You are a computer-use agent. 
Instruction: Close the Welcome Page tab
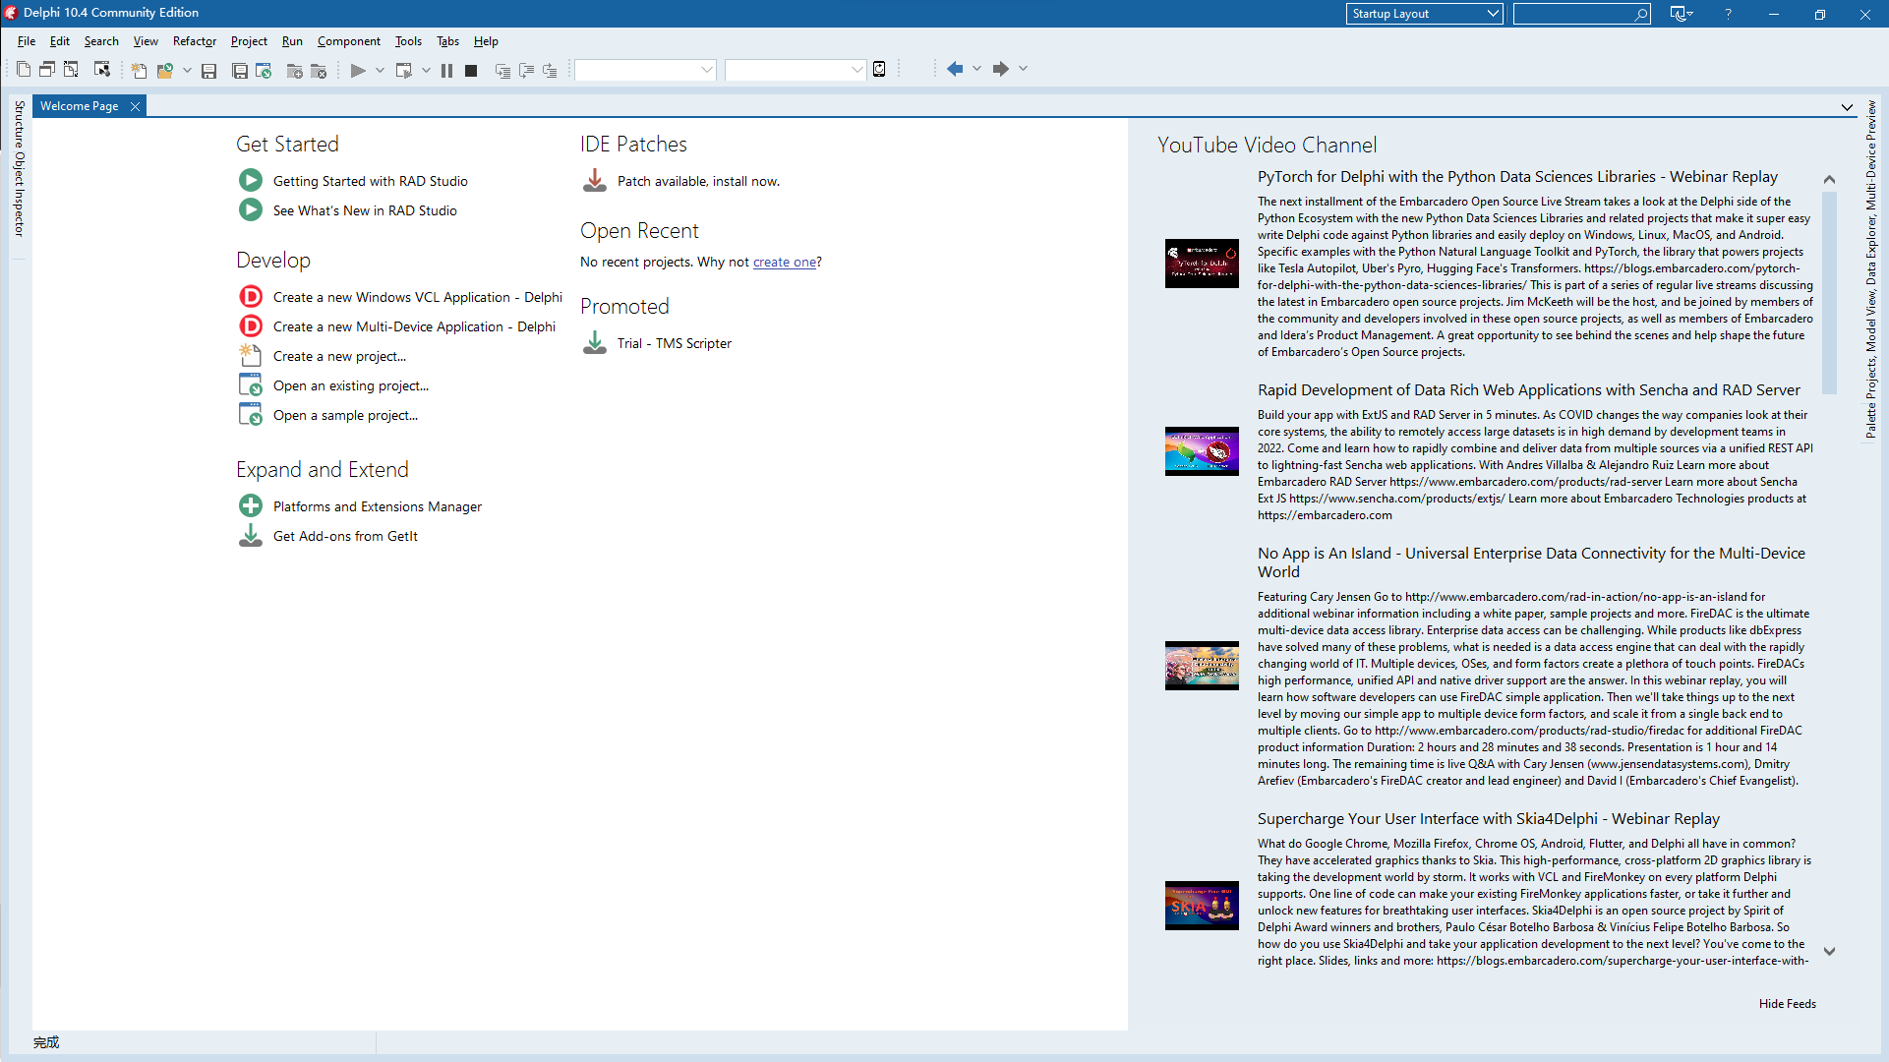[x=136, y=106]
